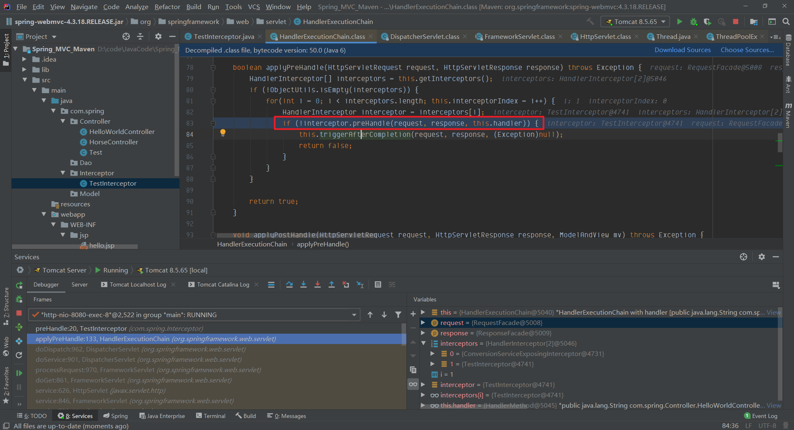Open the Evaluate Expression calculator icon
Screen dimensions: 794x430
click(x=378, y=284)
